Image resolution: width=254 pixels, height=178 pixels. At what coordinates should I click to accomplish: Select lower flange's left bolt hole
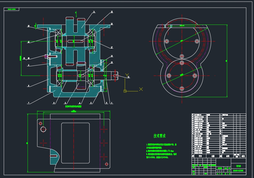[169, 76]
